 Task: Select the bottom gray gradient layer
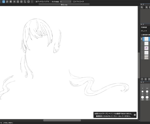pyautogui.click(x=146, y=57)
